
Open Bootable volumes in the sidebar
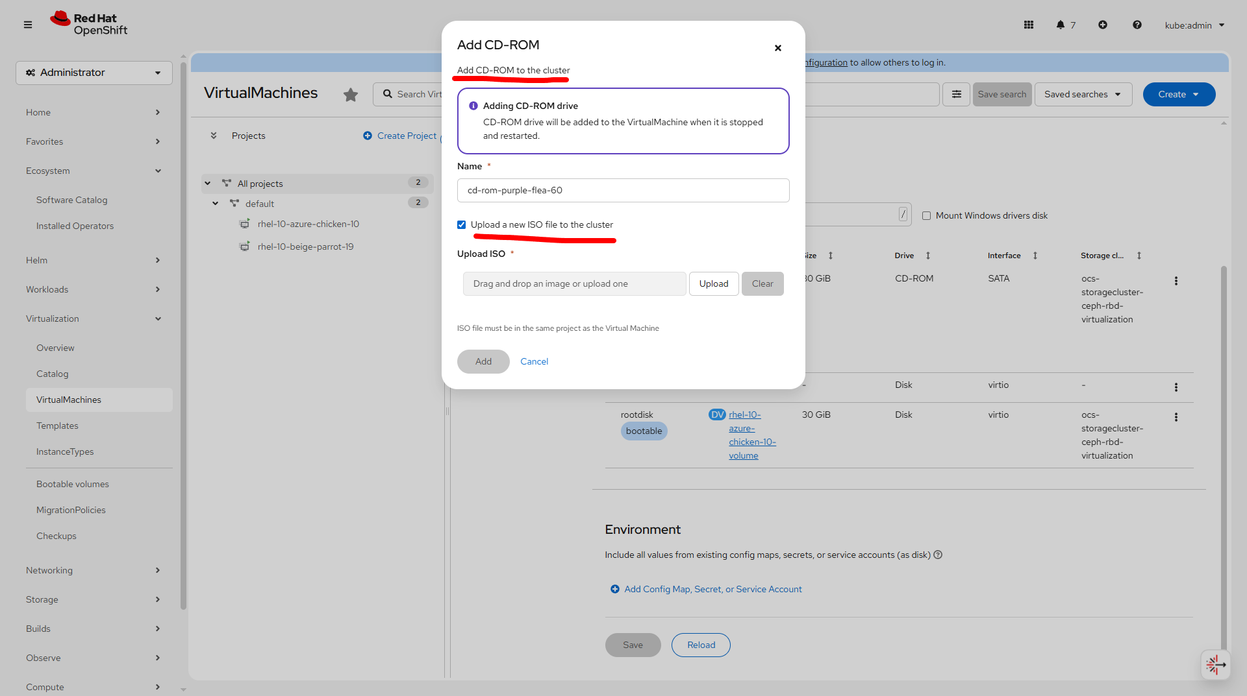point(73,484)
